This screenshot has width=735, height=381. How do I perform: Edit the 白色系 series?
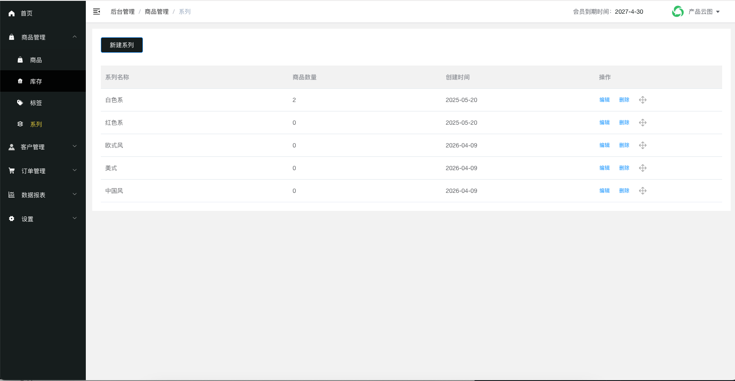(x=605, y=100)
